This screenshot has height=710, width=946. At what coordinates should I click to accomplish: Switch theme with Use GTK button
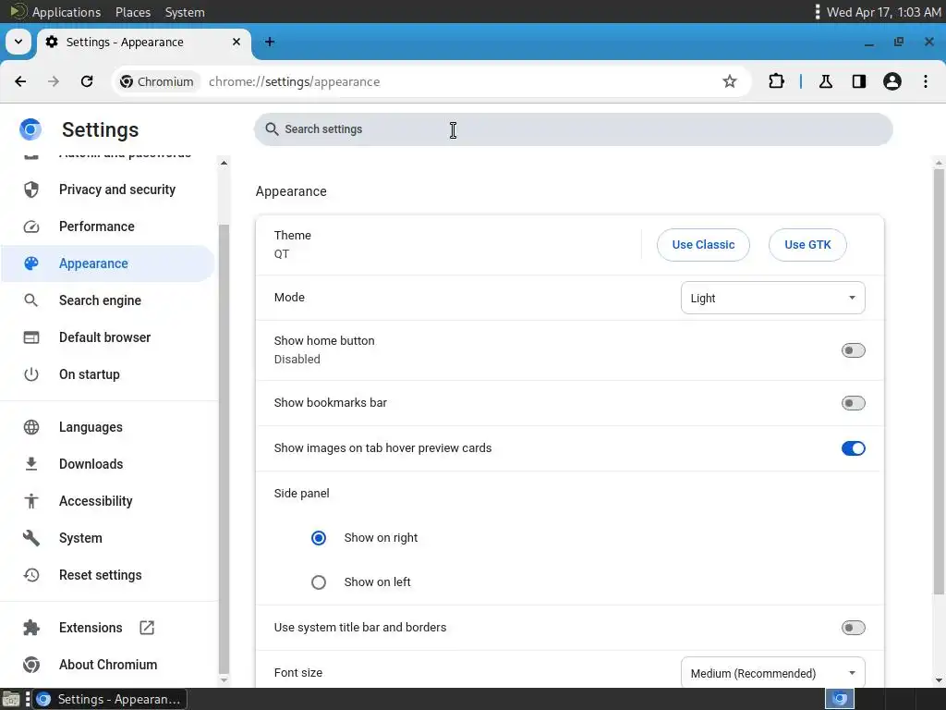(x=807, y=244)
